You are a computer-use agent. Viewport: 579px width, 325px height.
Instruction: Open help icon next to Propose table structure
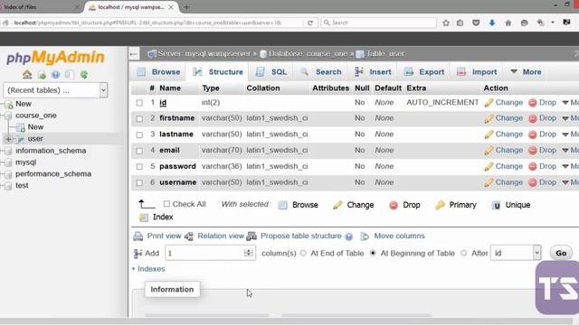tap(348, 237)
